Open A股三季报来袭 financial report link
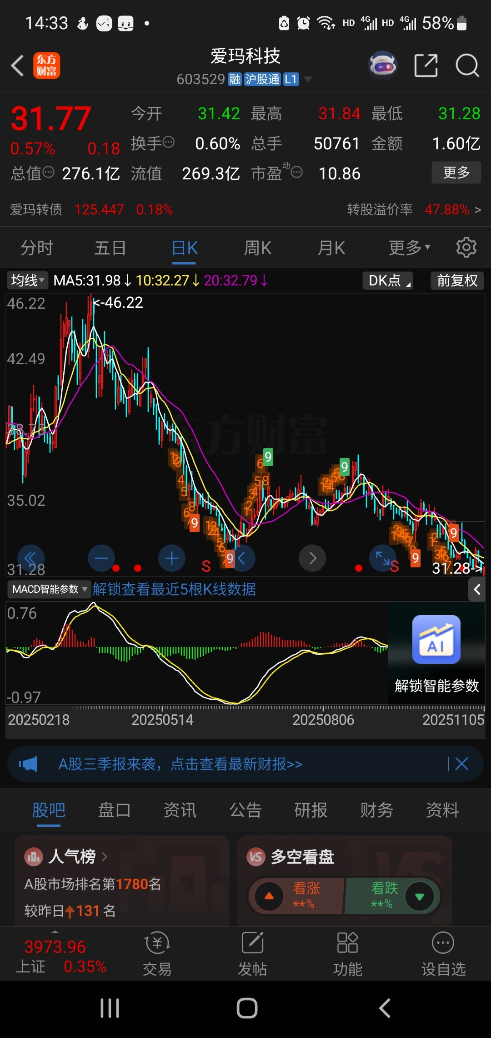This screenshot has width=491, height=1038. 180,764
